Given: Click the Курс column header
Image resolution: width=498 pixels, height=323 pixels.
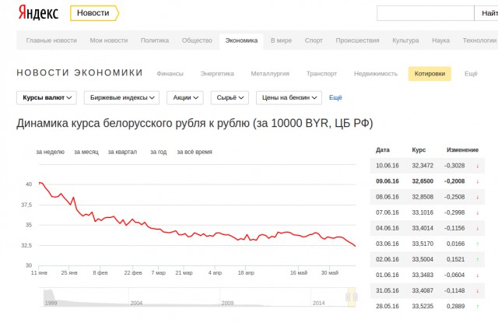Looking at the screenshot, I should 419,150.
